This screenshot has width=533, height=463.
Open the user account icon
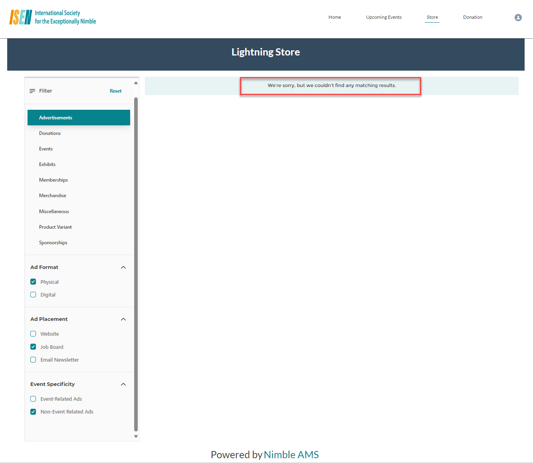click(x=518, y=18)
